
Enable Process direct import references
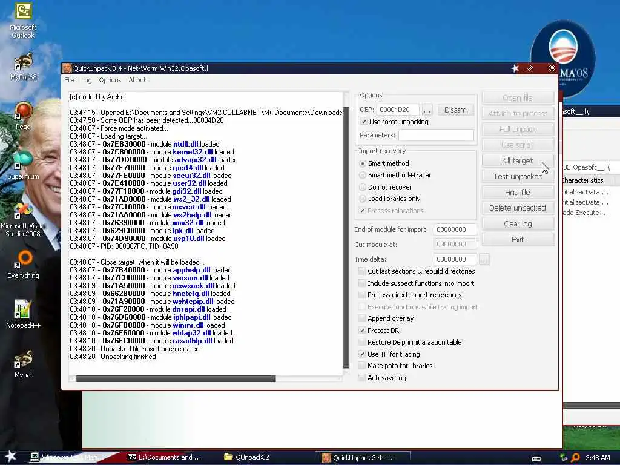[362, 295]
